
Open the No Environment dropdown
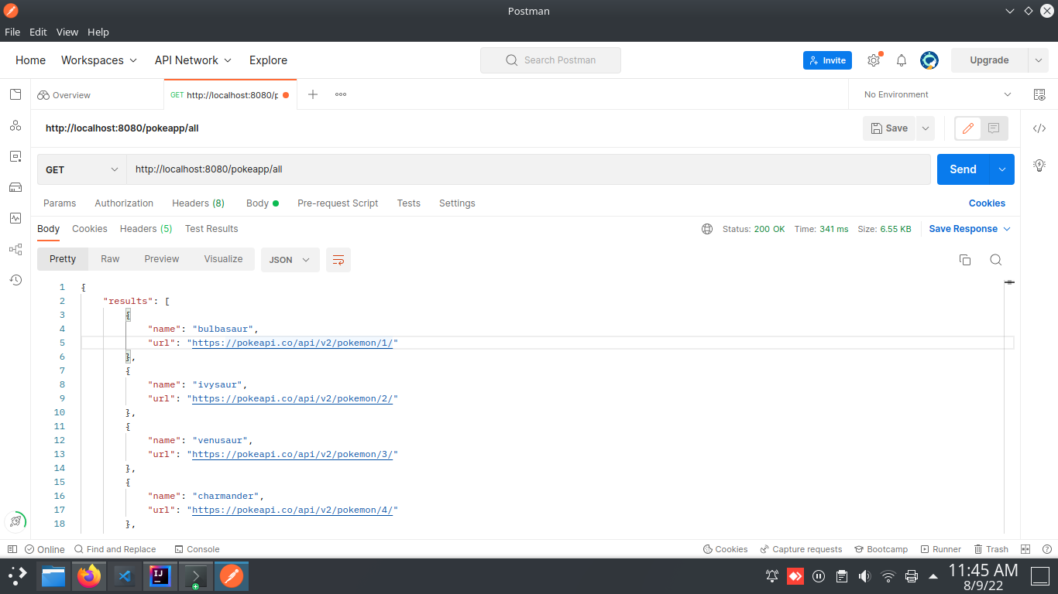click(934, 94)
